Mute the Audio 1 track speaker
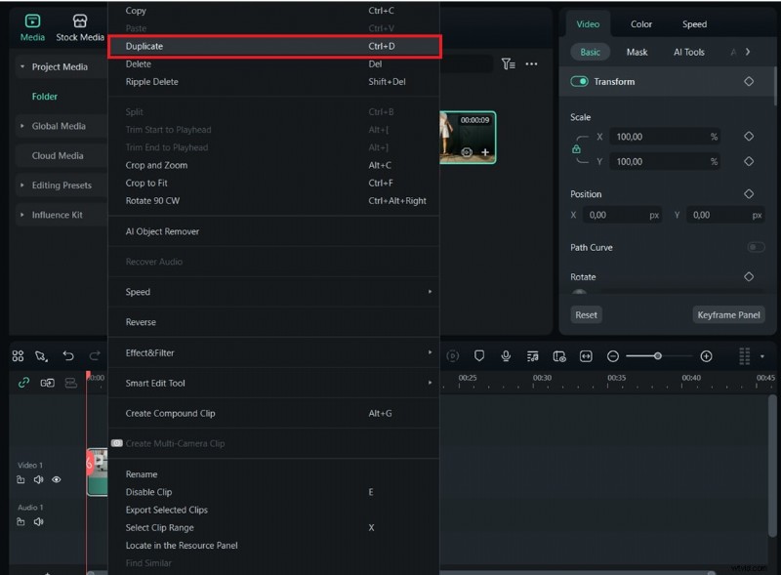781x575 pixels. tap(37, 522)
